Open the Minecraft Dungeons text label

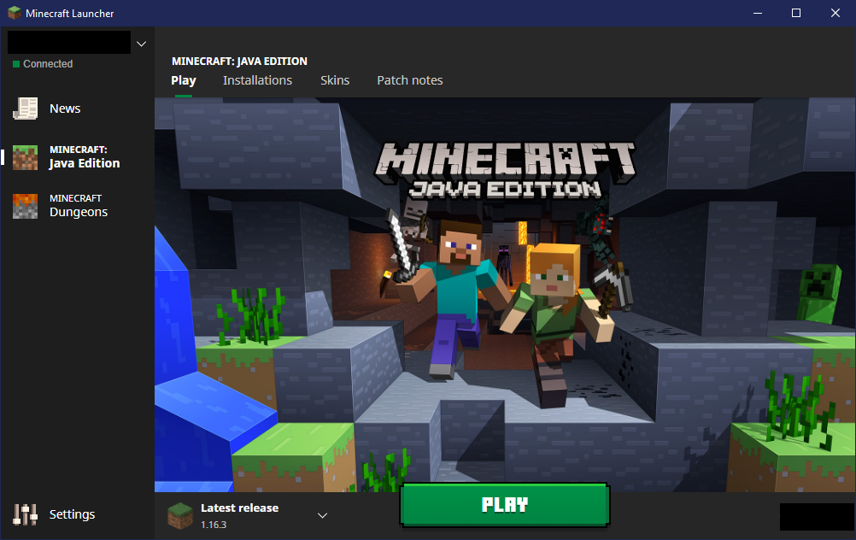tap(79, 206)
